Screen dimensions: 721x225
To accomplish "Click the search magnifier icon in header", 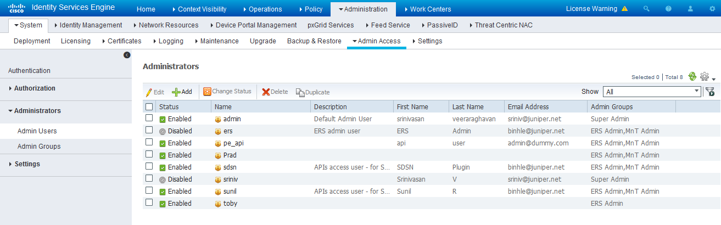I will tap(646, 9).
